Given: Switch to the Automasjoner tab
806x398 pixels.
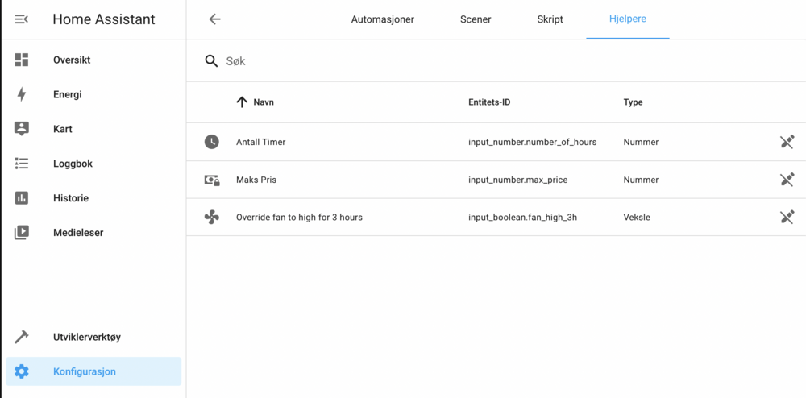Looking at the screenshot, I should [x=382, y=19].
